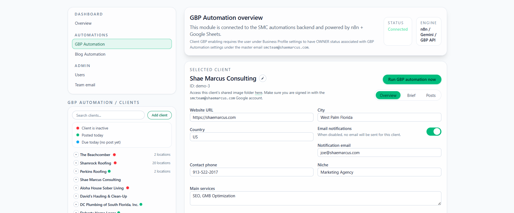The height and width of the screenshot is (213, 514).
Task: Click the Add client button
Action: point(160,115)
